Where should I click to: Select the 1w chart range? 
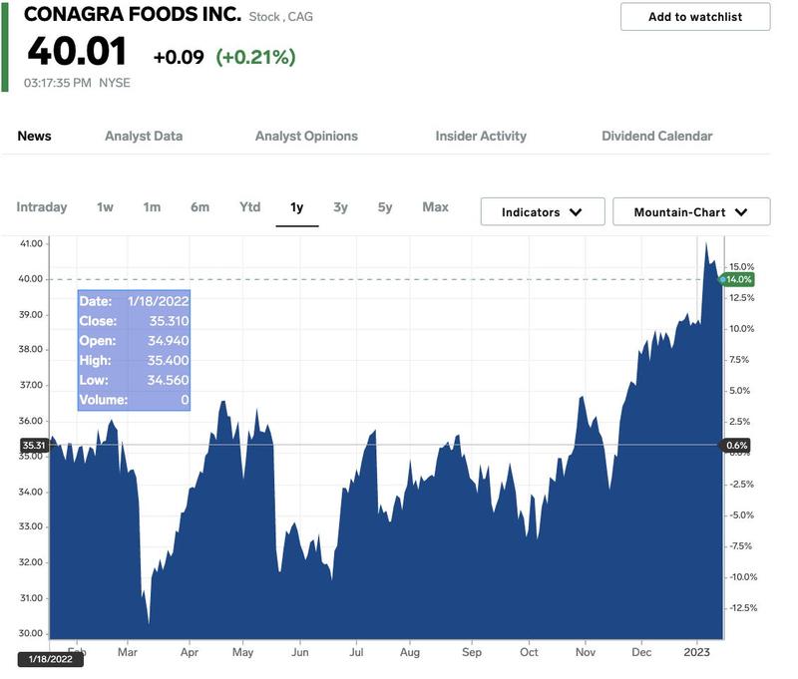click(105, 207)
